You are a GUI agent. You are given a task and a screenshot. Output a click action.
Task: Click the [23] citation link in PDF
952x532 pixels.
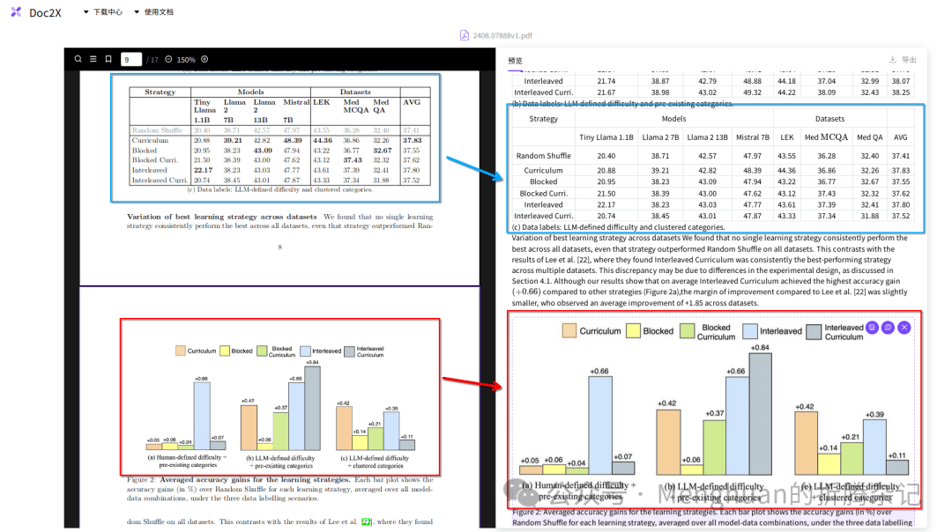click(366, 521)
